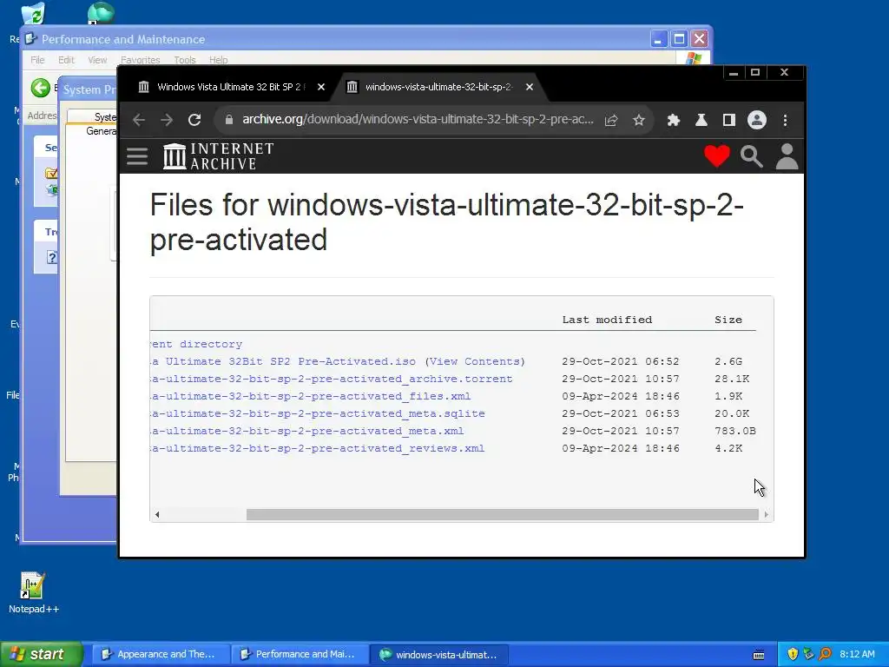Click the Chrome labs flask icon

point(701,120)
